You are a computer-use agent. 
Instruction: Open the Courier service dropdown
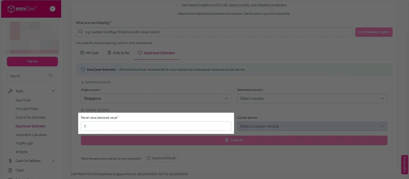coord(312,126)
